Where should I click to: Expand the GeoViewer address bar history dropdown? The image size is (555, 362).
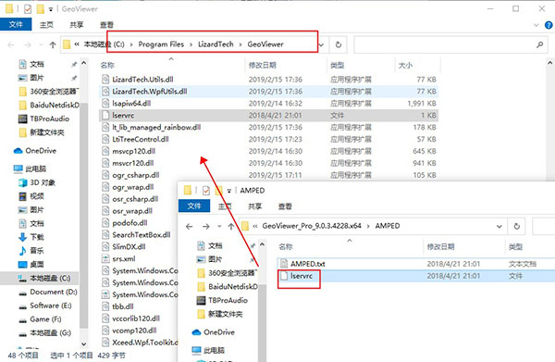coord(321,44)
